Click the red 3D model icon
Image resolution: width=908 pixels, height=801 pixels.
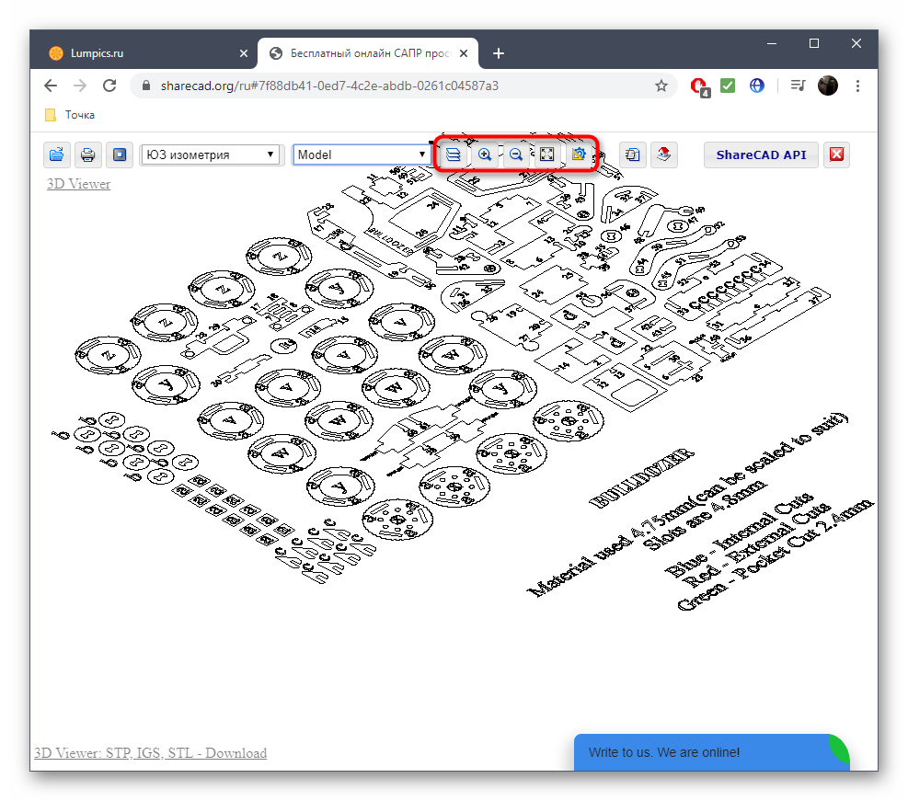[664, 154]
